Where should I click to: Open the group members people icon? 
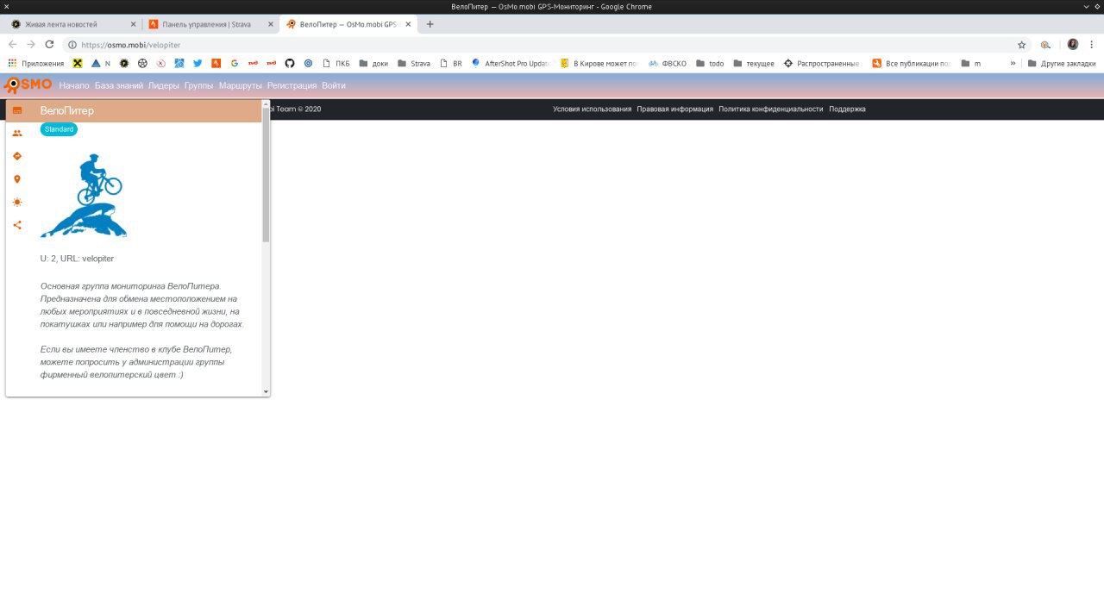click(x=17, y=134)
